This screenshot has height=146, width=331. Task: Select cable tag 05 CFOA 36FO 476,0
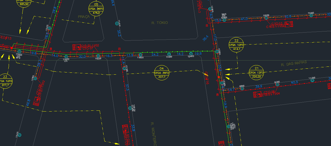click(96, 9)
